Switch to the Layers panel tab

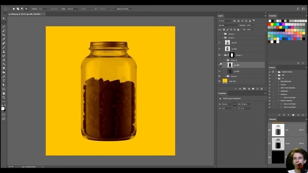point(220,16)
